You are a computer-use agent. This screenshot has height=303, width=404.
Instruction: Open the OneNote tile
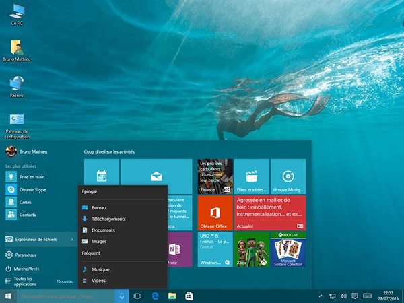click(x=180, y=249)
